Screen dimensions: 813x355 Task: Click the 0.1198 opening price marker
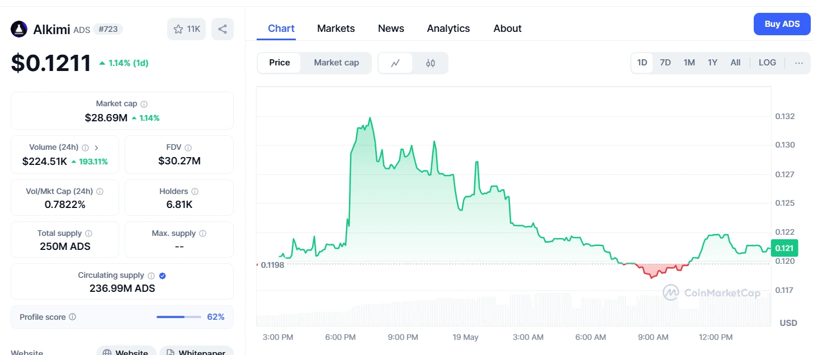click(272, 264)
